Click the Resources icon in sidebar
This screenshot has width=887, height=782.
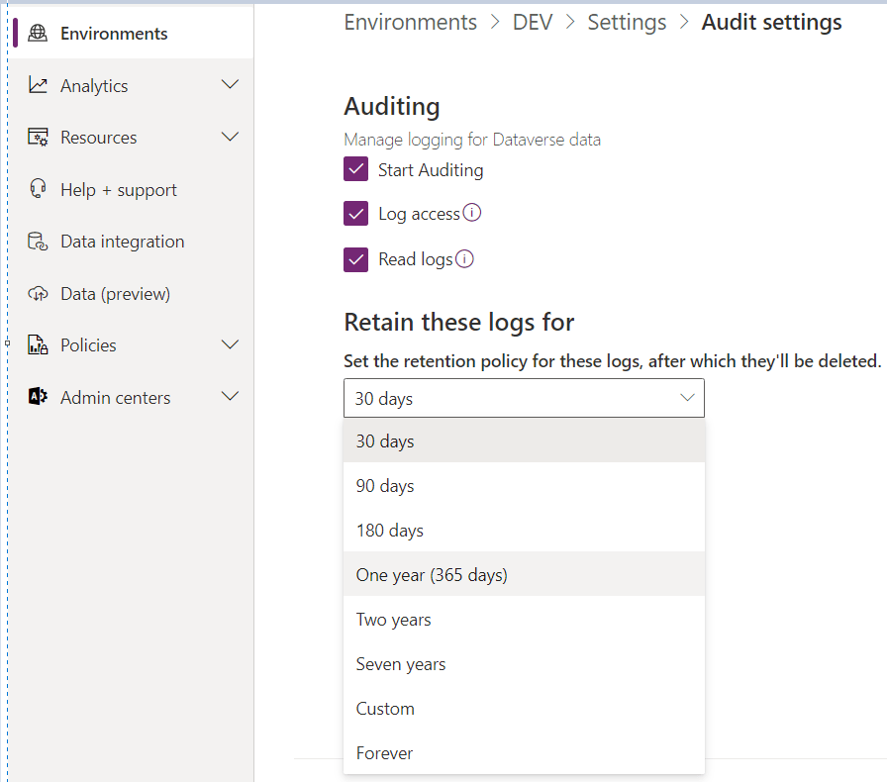[38, 138]
